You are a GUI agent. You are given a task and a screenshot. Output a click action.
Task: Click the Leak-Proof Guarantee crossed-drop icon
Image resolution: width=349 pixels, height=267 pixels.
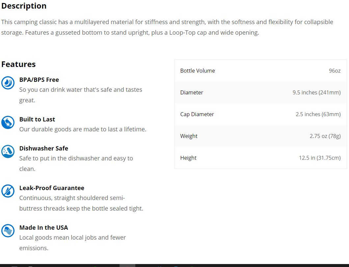[x=8, y=191]
